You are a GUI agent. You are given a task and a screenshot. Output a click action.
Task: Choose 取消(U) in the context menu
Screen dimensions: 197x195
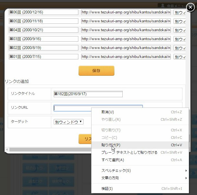(108, 112)
